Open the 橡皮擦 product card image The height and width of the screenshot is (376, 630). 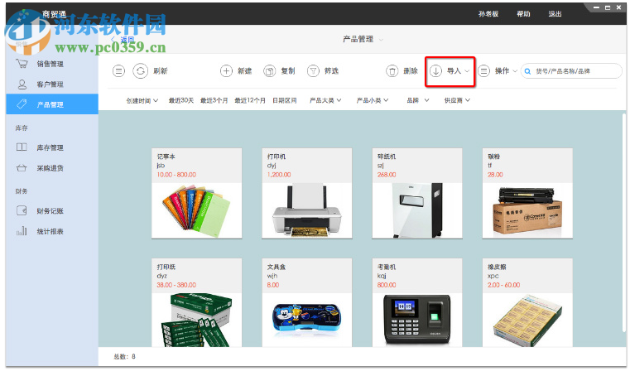pyautogui.click(x=527, y=321)
